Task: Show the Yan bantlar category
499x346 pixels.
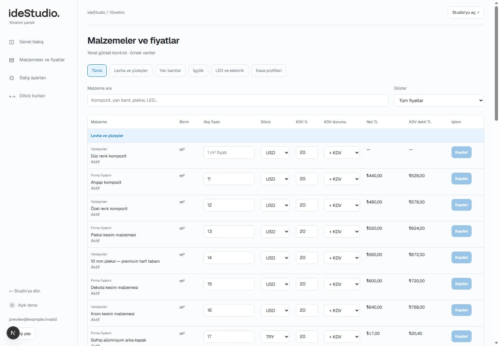Action: click(x=170, y=71)
